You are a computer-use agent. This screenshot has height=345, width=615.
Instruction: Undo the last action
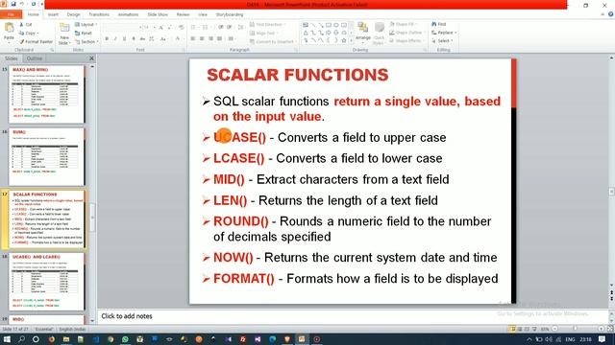[22, 4]
